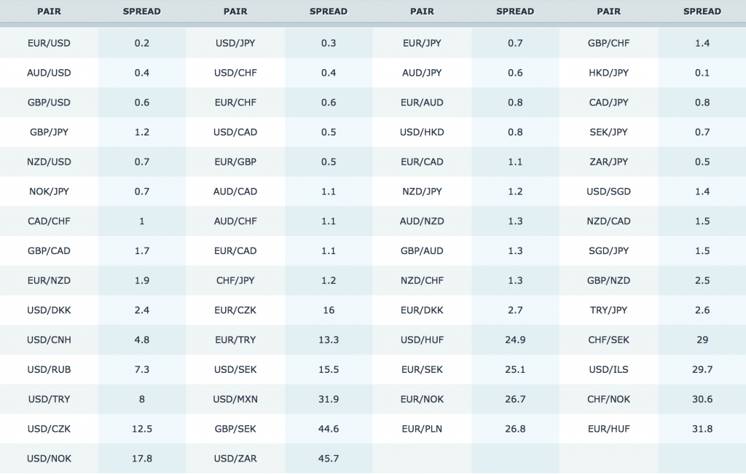Click the EUR/PLN pair cell
This screenshot has width=746, height=474.
(x=422, y=429)
